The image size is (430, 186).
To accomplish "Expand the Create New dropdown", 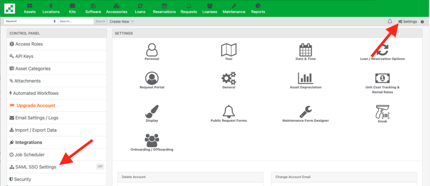I will 122,21.
